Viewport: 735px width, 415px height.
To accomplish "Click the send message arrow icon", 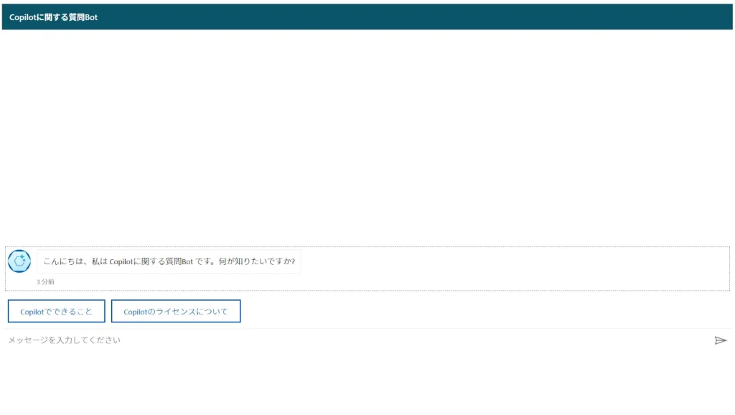I will coord(720,340).
